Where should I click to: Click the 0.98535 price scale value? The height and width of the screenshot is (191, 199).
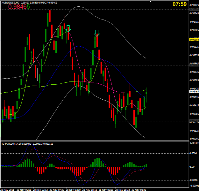pyautogui.click(x=194, y=72)
